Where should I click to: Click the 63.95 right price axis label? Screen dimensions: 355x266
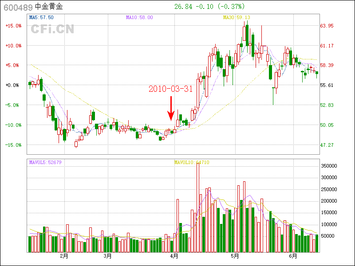327,26
